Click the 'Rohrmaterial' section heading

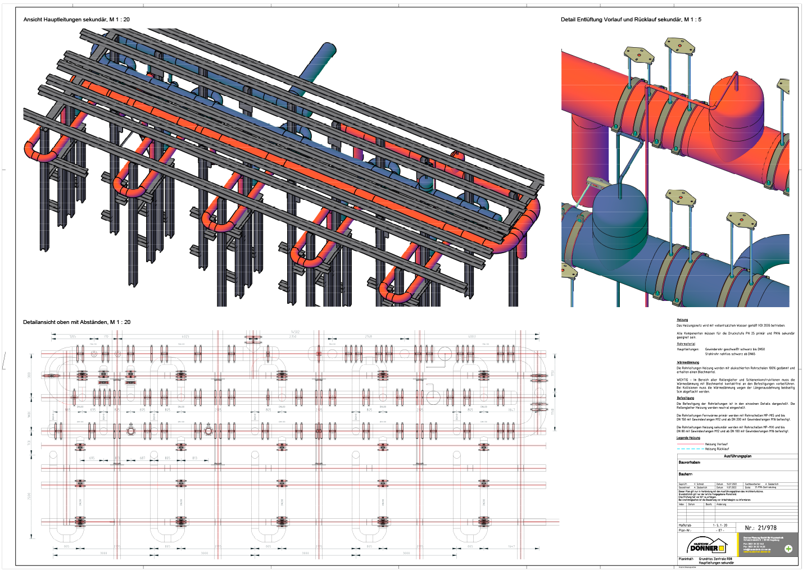point(686,344)
